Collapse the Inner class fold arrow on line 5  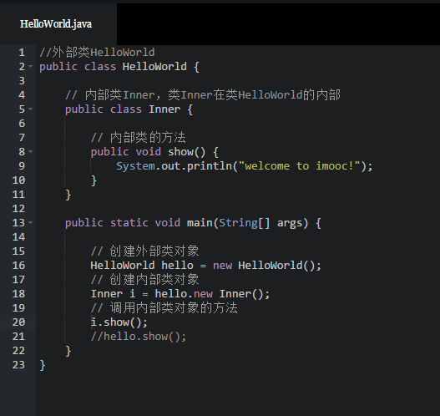click(30, 109)
